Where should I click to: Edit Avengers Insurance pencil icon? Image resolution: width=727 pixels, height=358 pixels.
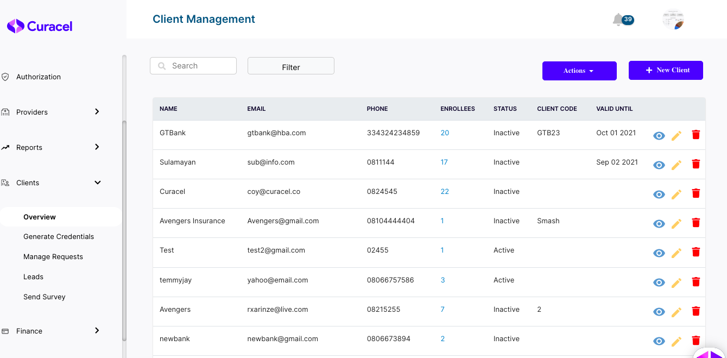[677, 224]
